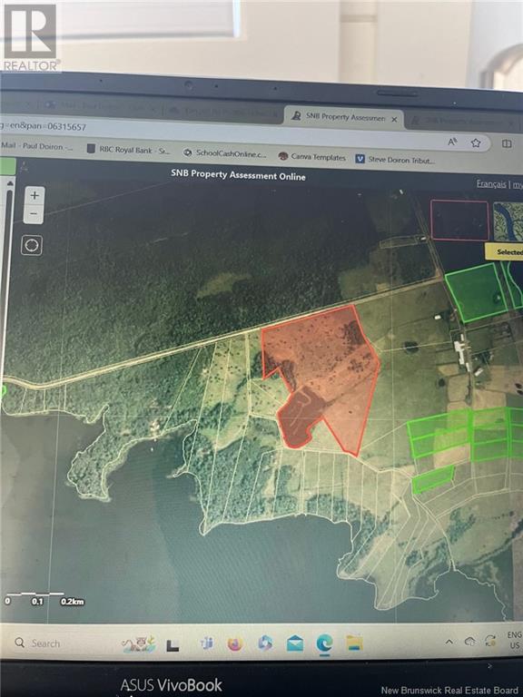Screen dimensions: 523x697
Task: Toggle the read aloud icon
Action: (x=452, y=142)
